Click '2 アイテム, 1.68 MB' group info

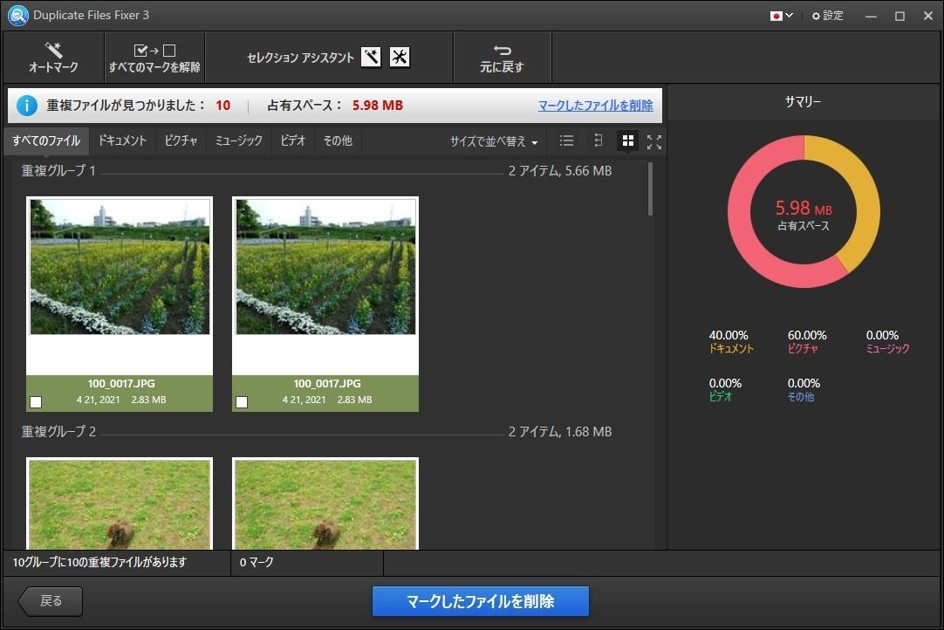560,432
